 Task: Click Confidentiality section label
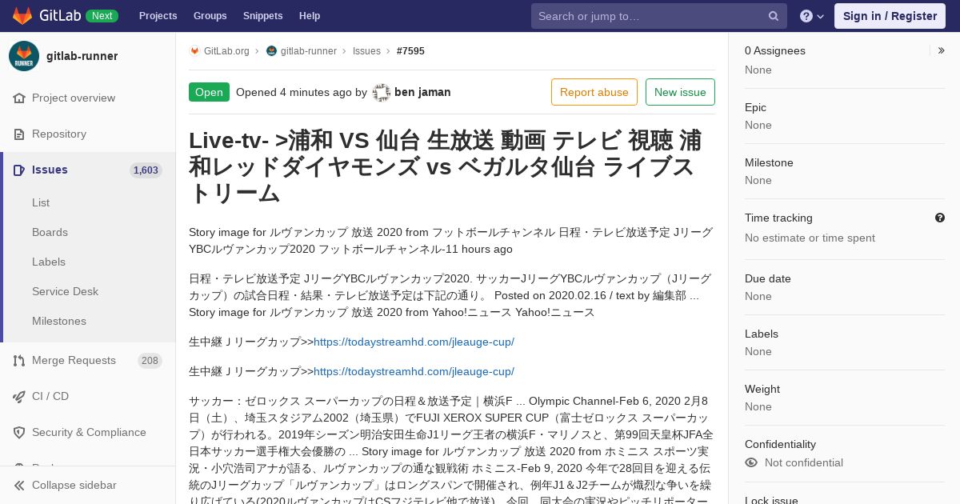(780, 444)
